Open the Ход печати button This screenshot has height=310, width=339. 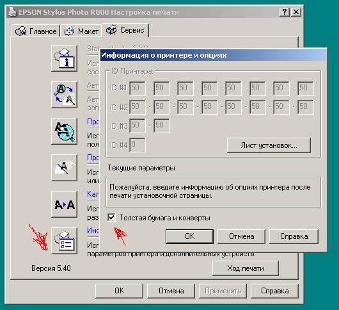coord(246,268)
